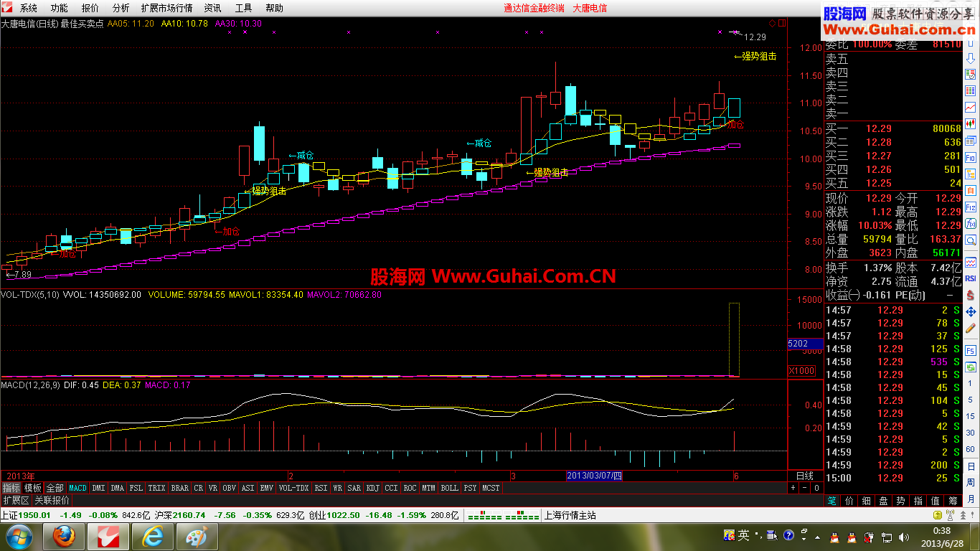Viewport: 980px width, 551px height.
Task: Select the 值 value tab
Action: pos(936,501)
